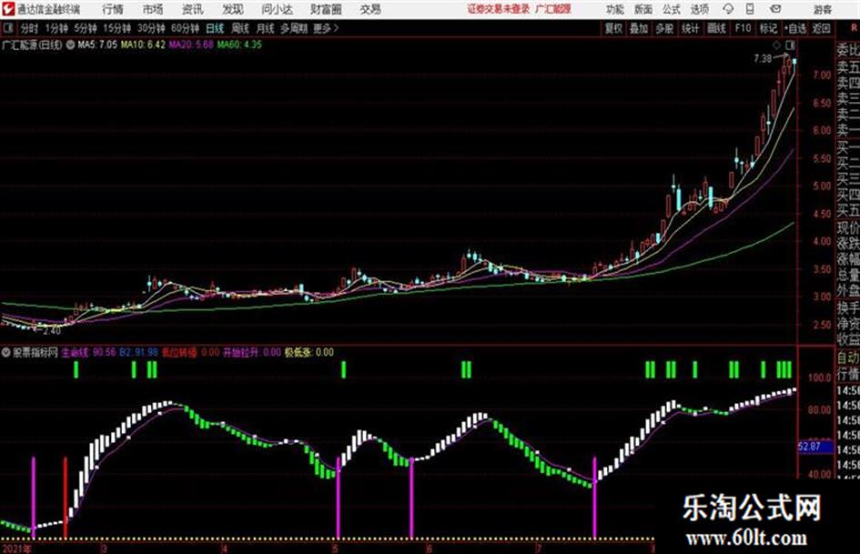860x554 pixels.
Task: Open the 资讯 menu
Action: click(x=193, y=9)
